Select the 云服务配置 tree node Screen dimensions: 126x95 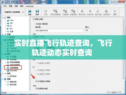pos(13,68)
